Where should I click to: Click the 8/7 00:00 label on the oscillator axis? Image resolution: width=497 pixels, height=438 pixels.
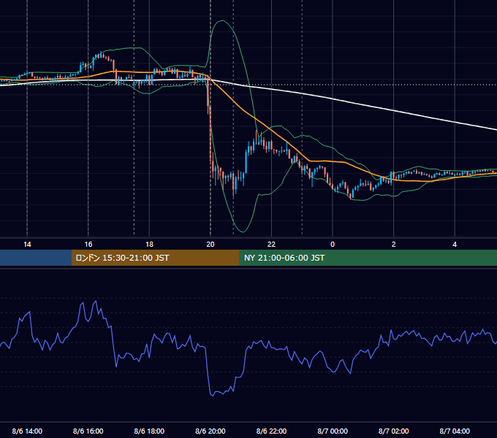coord(333,431)
